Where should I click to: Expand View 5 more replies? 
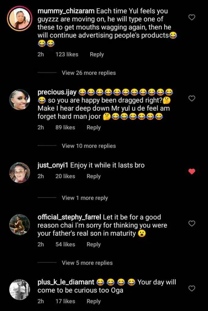87,263
